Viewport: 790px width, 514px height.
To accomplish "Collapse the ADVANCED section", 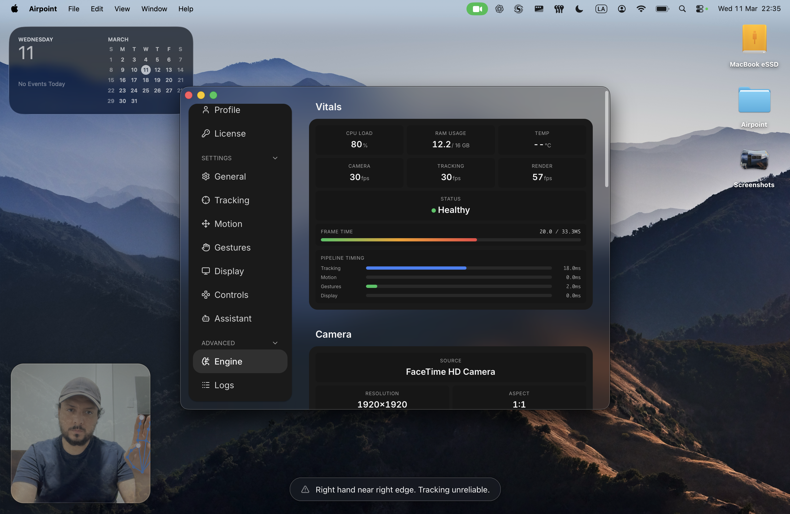I will (x=275, y=343).
